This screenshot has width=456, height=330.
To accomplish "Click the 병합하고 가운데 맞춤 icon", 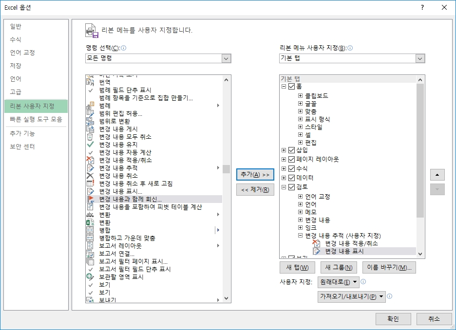I will tap(90, 238).
